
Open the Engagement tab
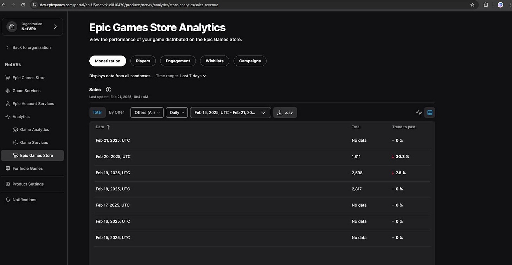pyautogui.click(x=178, y=61)
